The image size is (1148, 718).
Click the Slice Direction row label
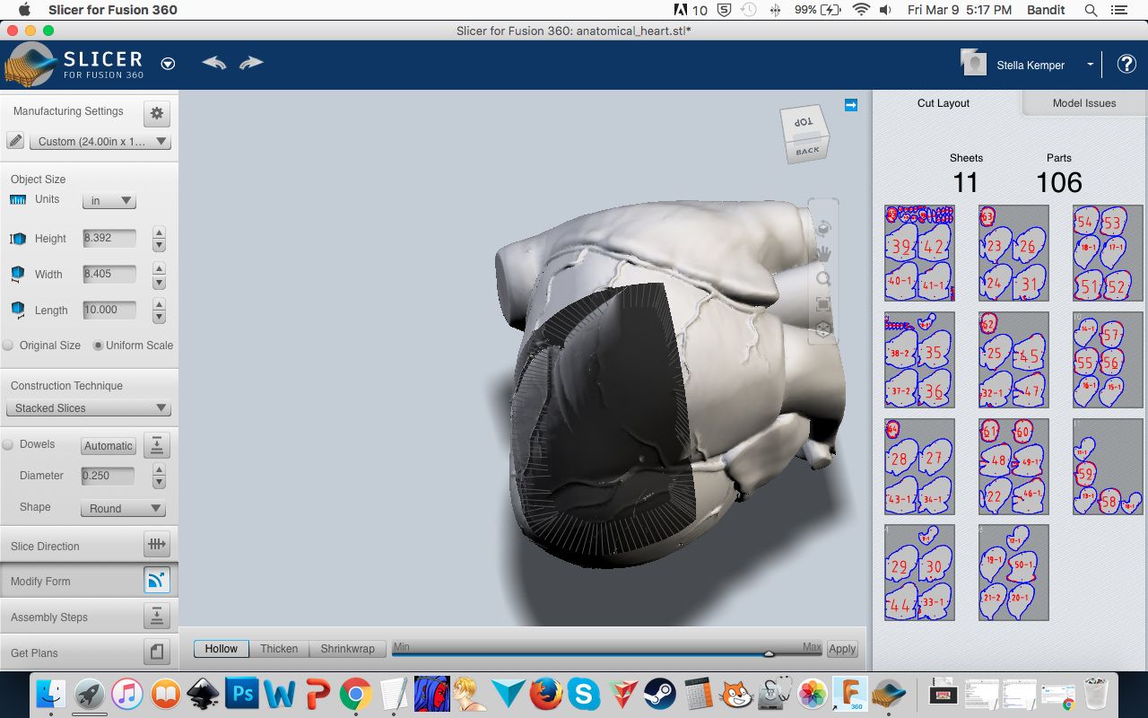coord(45,547)
